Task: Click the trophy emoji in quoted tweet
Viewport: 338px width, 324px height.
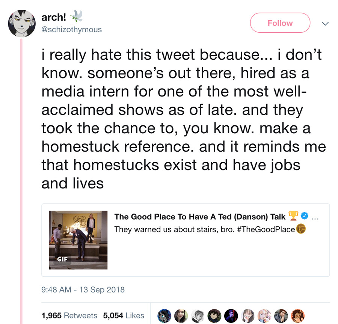Action: (x=293, y=216)
